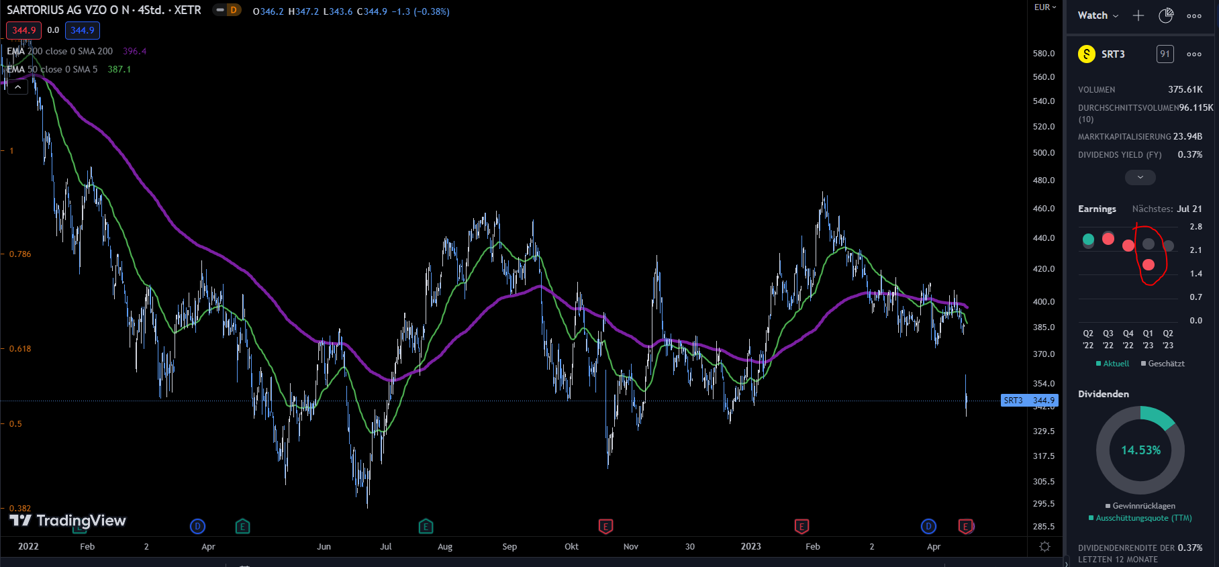Open the watchlist pie chart view
Screen dimensions: 1219x567
pyautogui.click(x=1166, y=15)
